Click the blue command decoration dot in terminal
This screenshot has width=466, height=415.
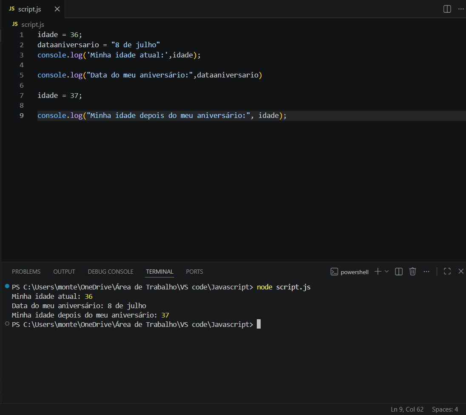pyautogui.click(x=7, y=286)
